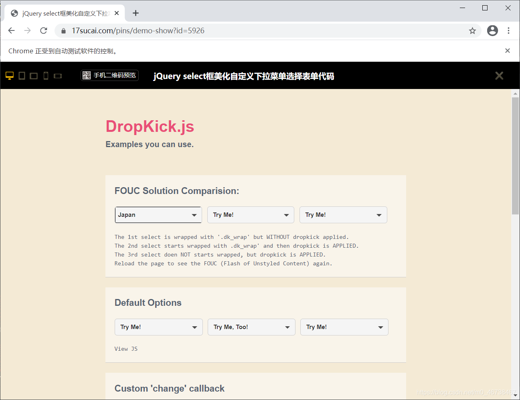The width and height of the screenshot is (520, 400).
Task: Open third FOUC 'Try Me!' dropdown
Action: [x=343, y=215]
